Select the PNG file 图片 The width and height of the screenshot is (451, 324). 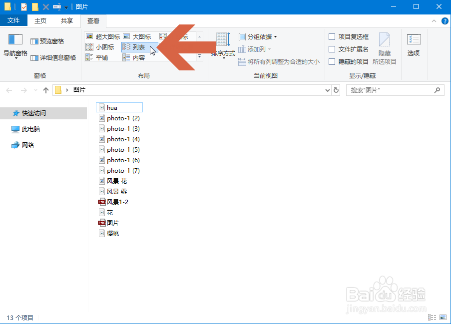pyautogui.click(x=109, y=223)
